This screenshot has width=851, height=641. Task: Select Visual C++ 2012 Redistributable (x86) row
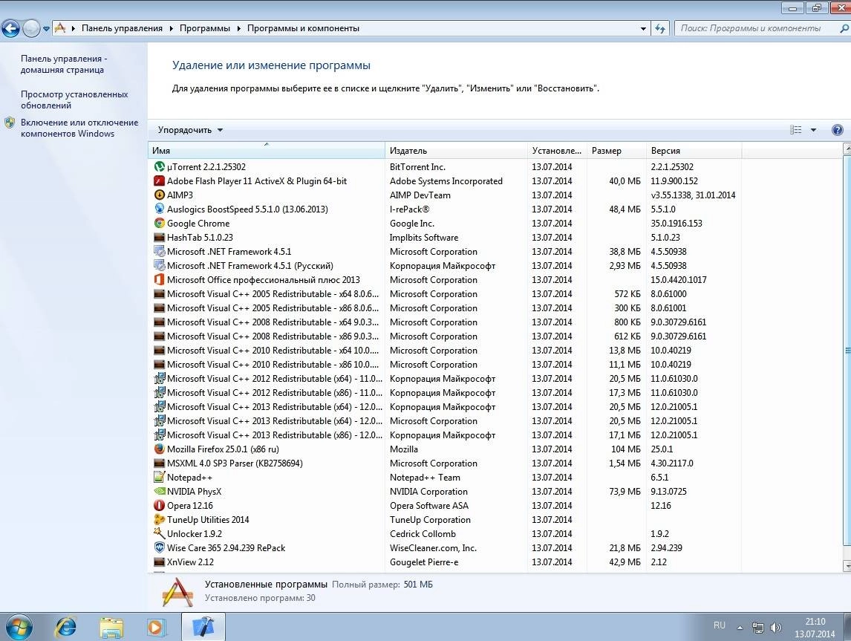(445, 392)
